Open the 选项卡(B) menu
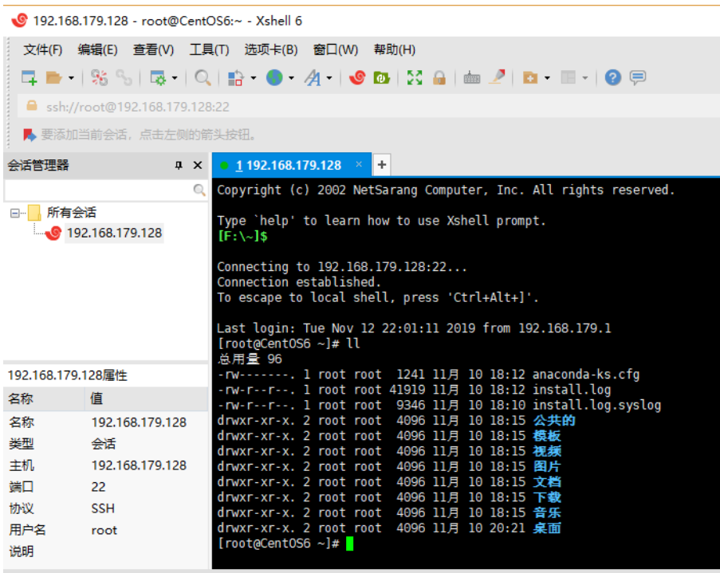Viewport: 720px width, 573px height. pyautogui.click(x=271, y=49)
